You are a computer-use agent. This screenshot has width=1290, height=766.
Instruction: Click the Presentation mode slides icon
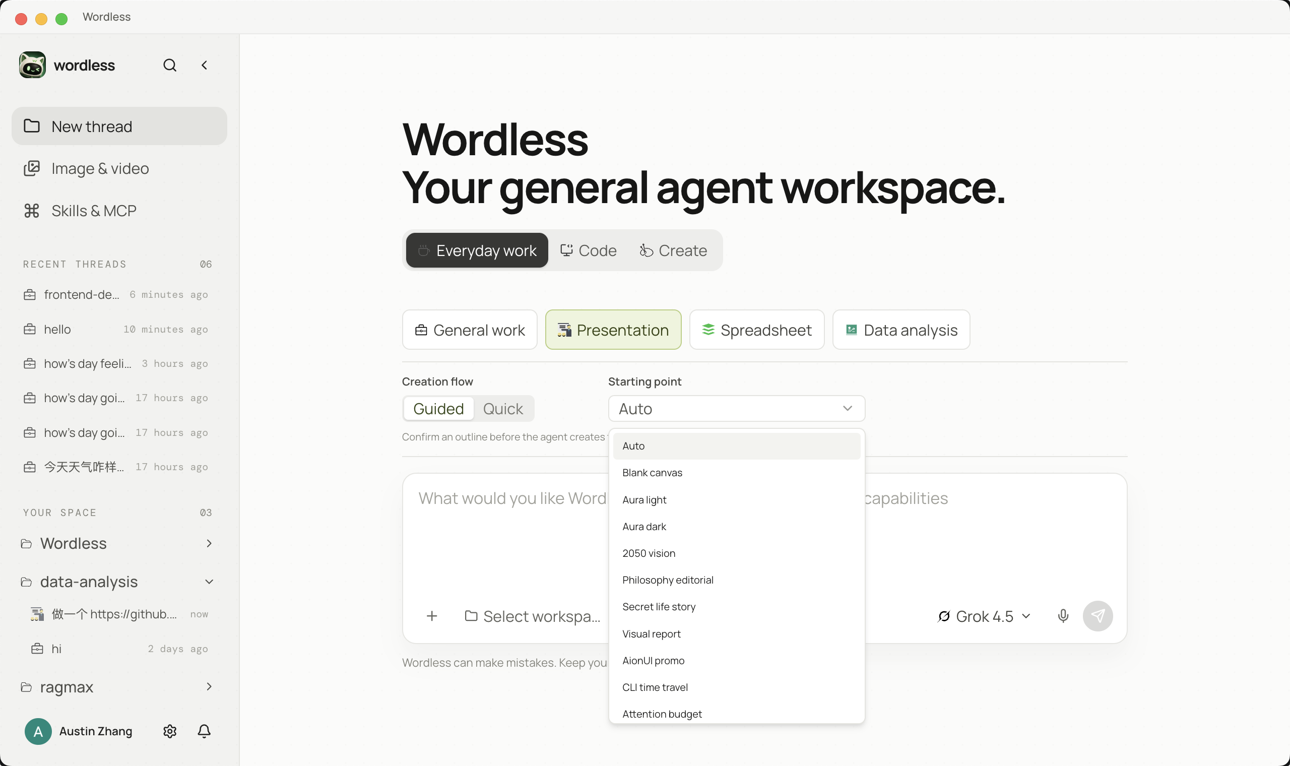564,330
